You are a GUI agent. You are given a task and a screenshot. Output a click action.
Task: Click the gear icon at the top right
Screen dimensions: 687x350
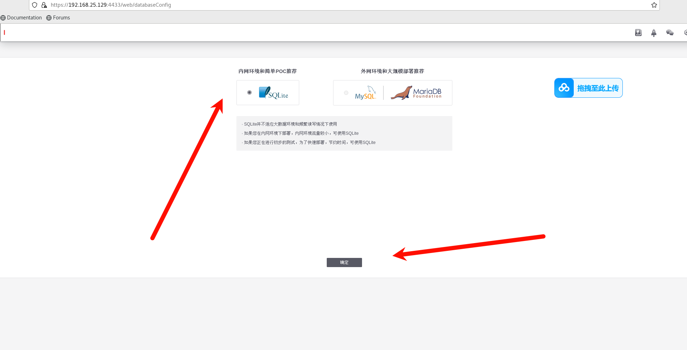coord(685,32)
